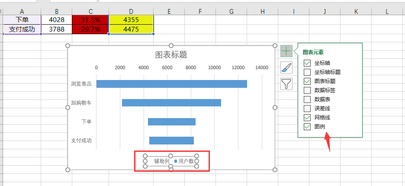Select the horizontal axis value 14000
405x186 pixels.
point(262,67)
